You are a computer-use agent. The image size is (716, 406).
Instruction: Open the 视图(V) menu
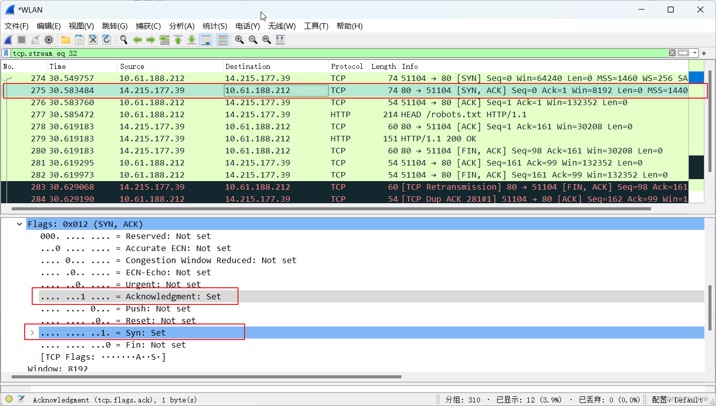click(82, 26)
